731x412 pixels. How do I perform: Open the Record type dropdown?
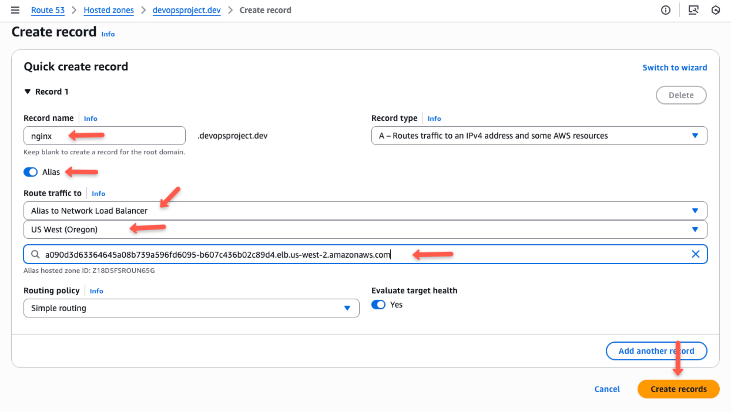tap(695, 135)
